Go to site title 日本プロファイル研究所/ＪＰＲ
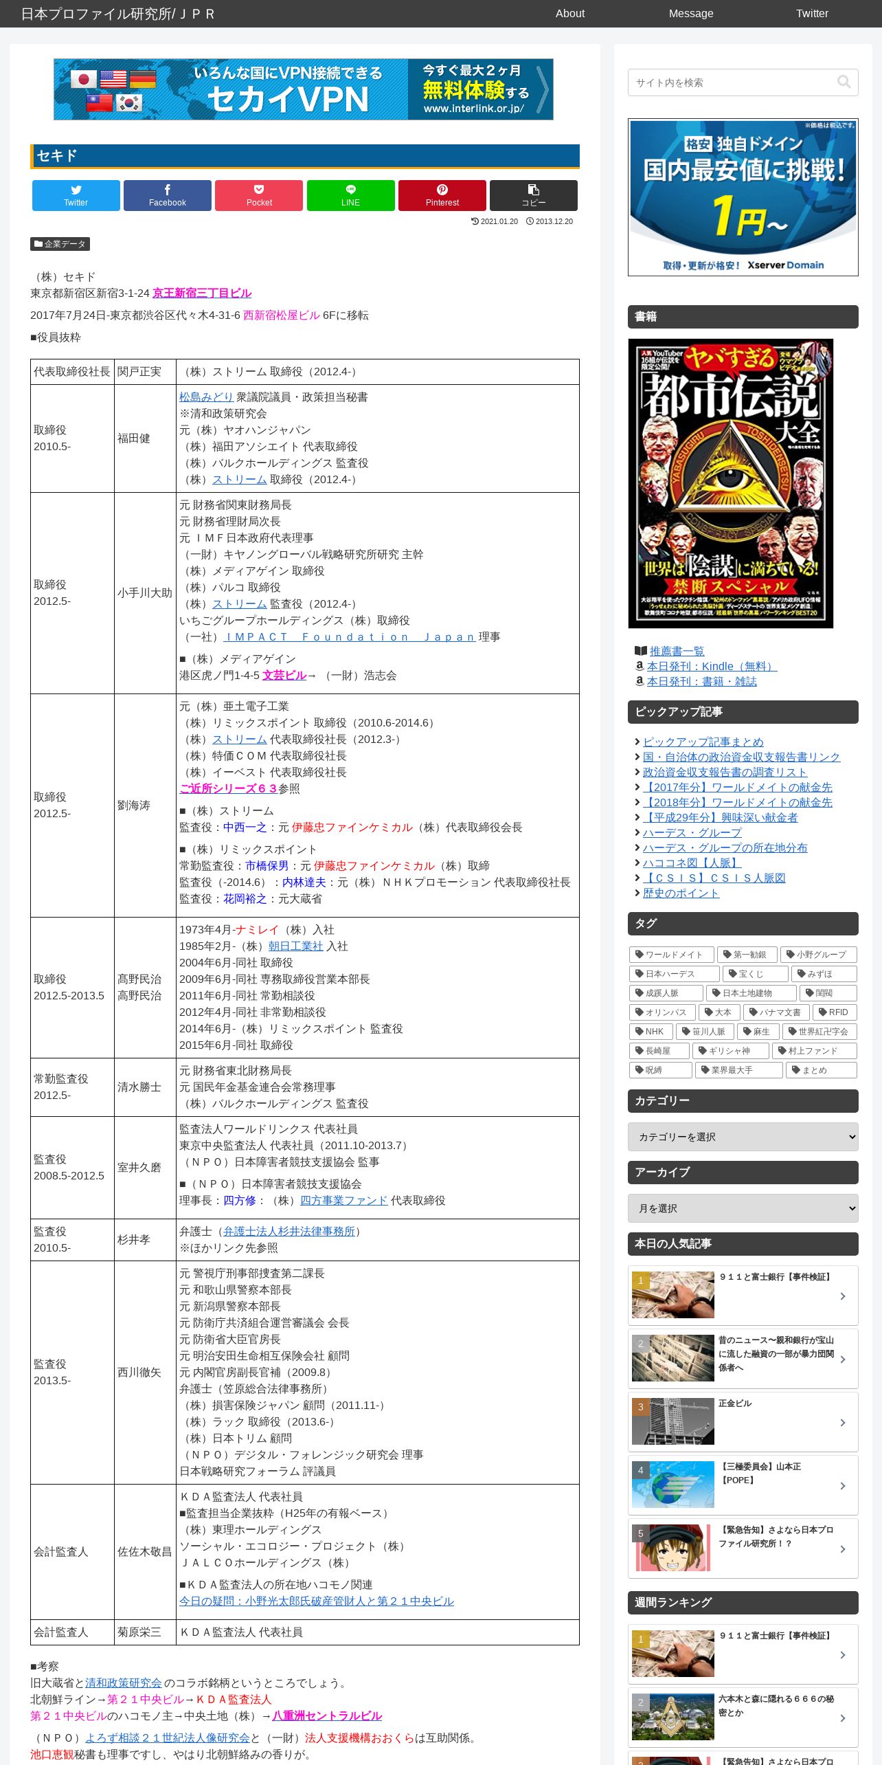Screen dimensions: 882x1765 [x=117, y=14]
